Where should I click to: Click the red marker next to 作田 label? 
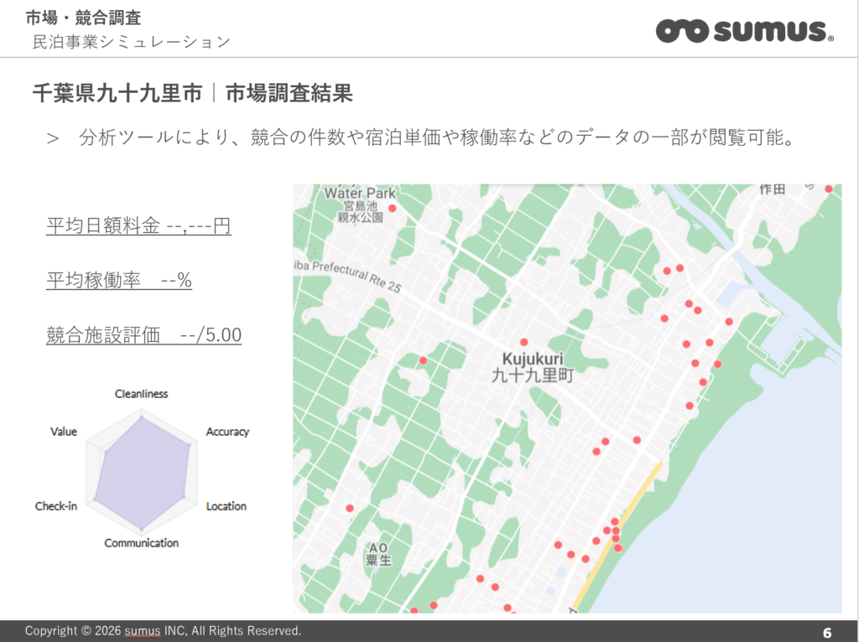coord(829,189)
